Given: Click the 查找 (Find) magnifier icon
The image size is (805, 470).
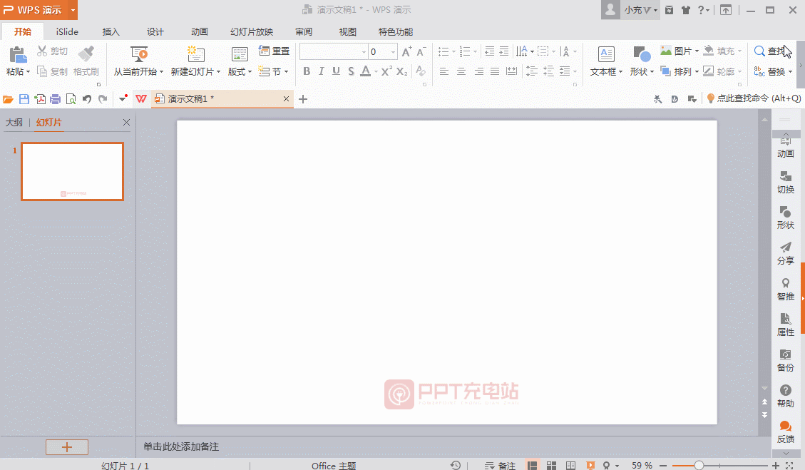Looking at the screenshot, I should 760,51.
